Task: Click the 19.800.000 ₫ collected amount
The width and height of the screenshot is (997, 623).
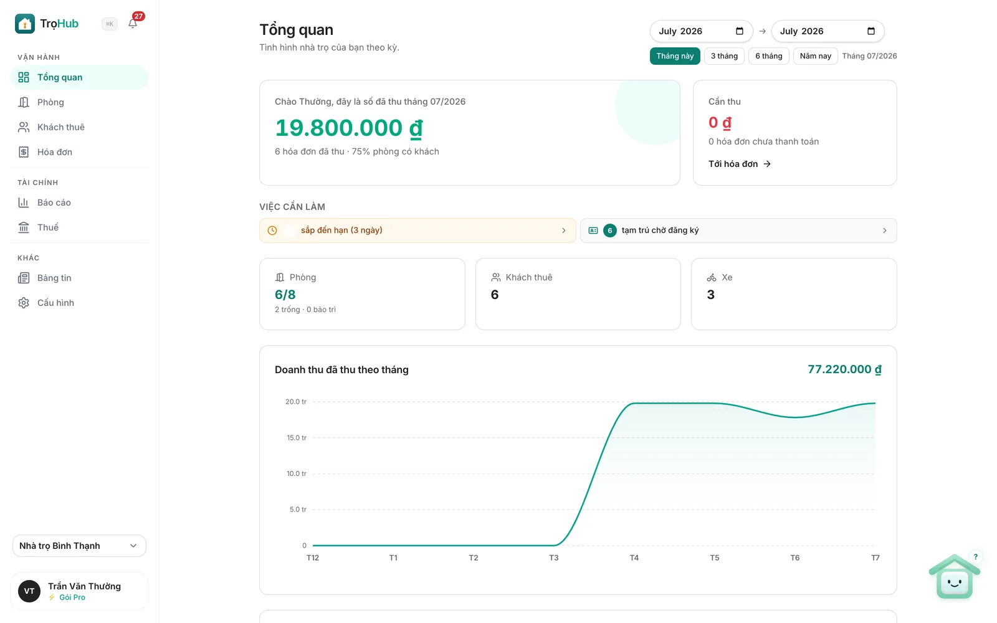Action: pyautogui.click(x=349, y=128)
